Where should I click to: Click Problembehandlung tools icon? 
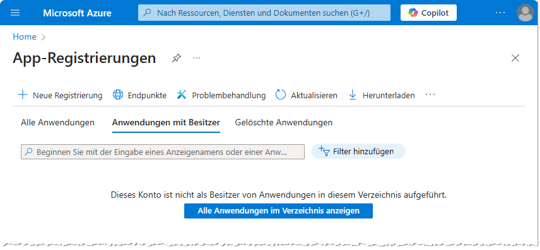(182, 95)
